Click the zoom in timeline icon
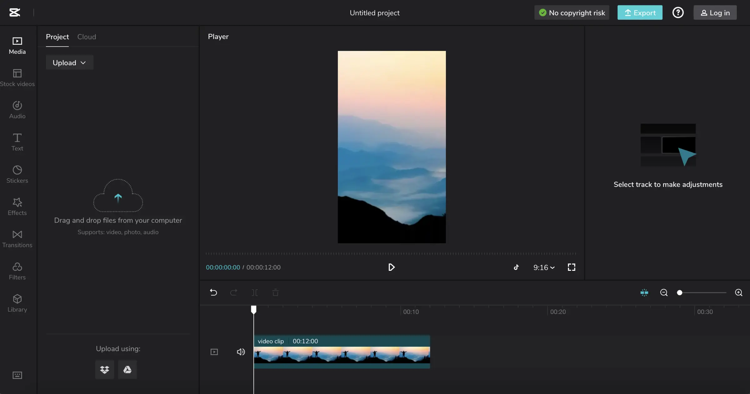 [x=738, y=292]
